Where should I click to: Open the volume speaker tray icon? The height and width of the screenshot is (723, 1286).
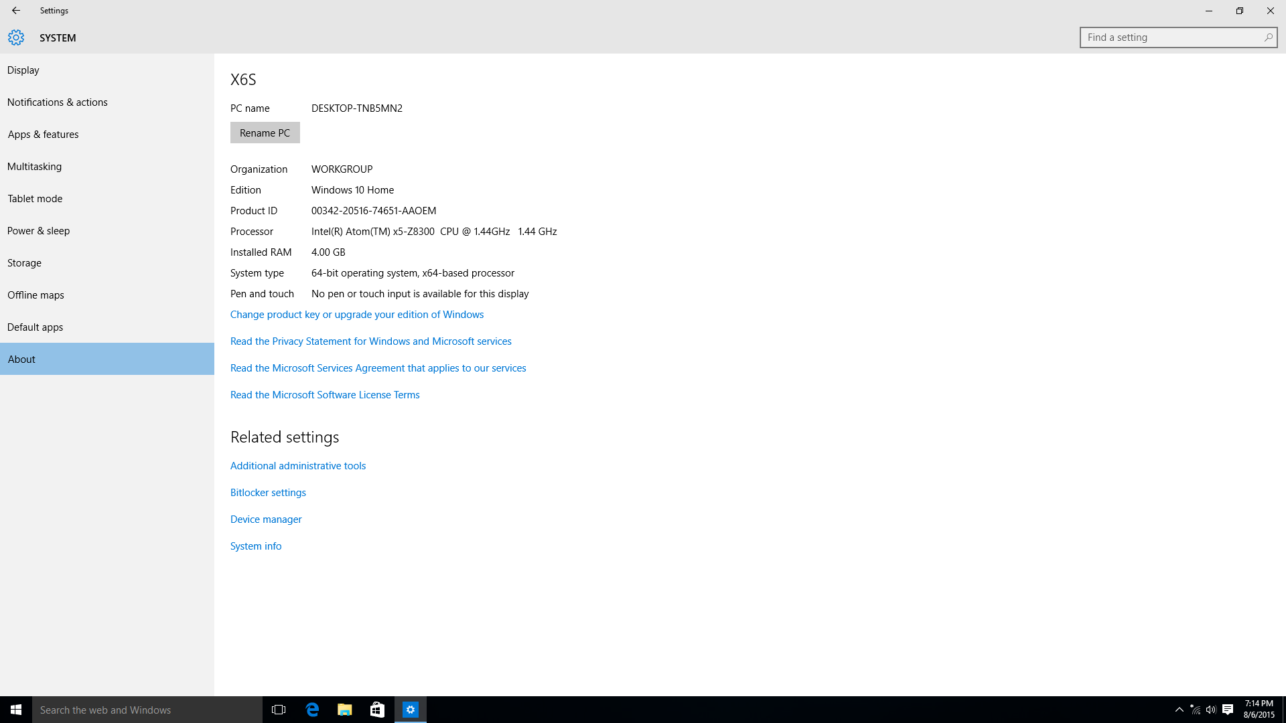(1211, 710)
